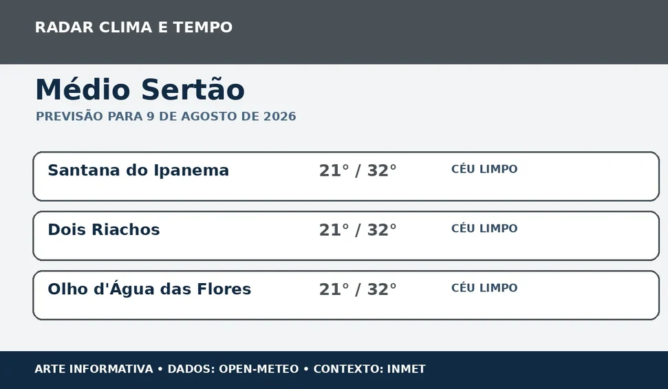Open the Olho d'Água das Flores card
Screen dimensions: 668x389
click(346, 295)
